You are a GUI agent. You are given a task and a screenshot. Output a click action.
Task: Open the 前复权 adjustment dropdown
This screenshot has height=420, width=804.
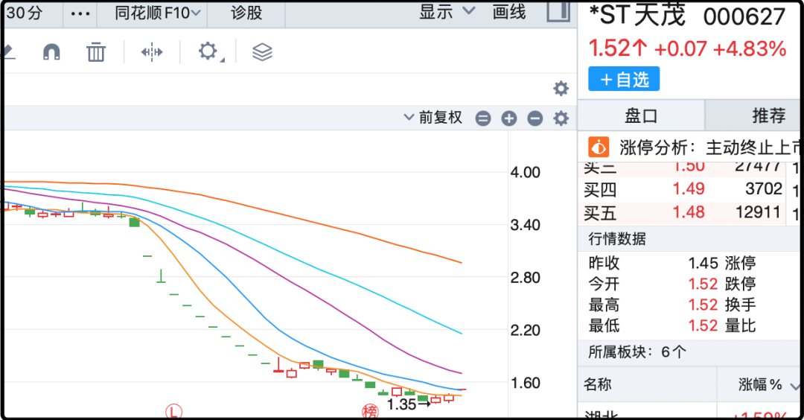433,118
